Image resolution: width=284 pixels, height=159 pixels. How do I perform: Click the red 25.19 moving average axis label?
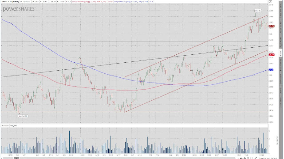(x=271, y=55)
